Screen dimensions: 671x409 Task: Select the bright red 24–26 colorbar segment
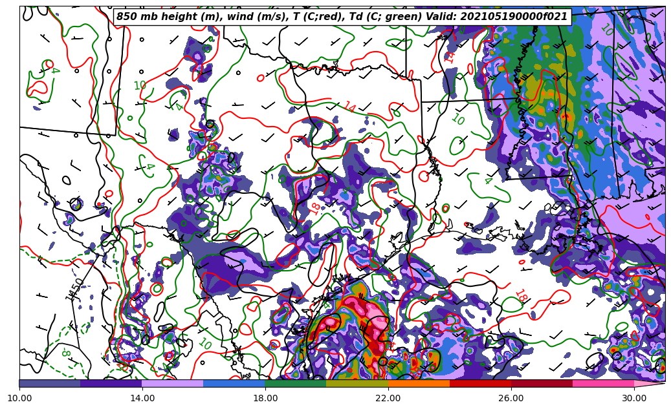[480, 383]
